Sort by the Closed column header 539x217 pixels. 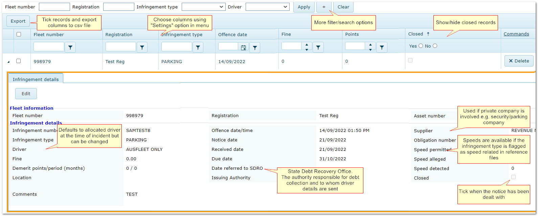[x=416, y=34]
